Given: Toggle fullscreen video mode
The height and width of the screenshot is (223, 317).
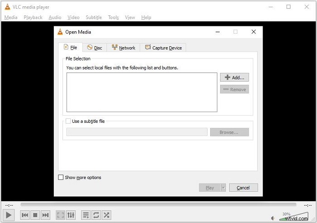Looking at the screenshot, I should coord(60,215).
